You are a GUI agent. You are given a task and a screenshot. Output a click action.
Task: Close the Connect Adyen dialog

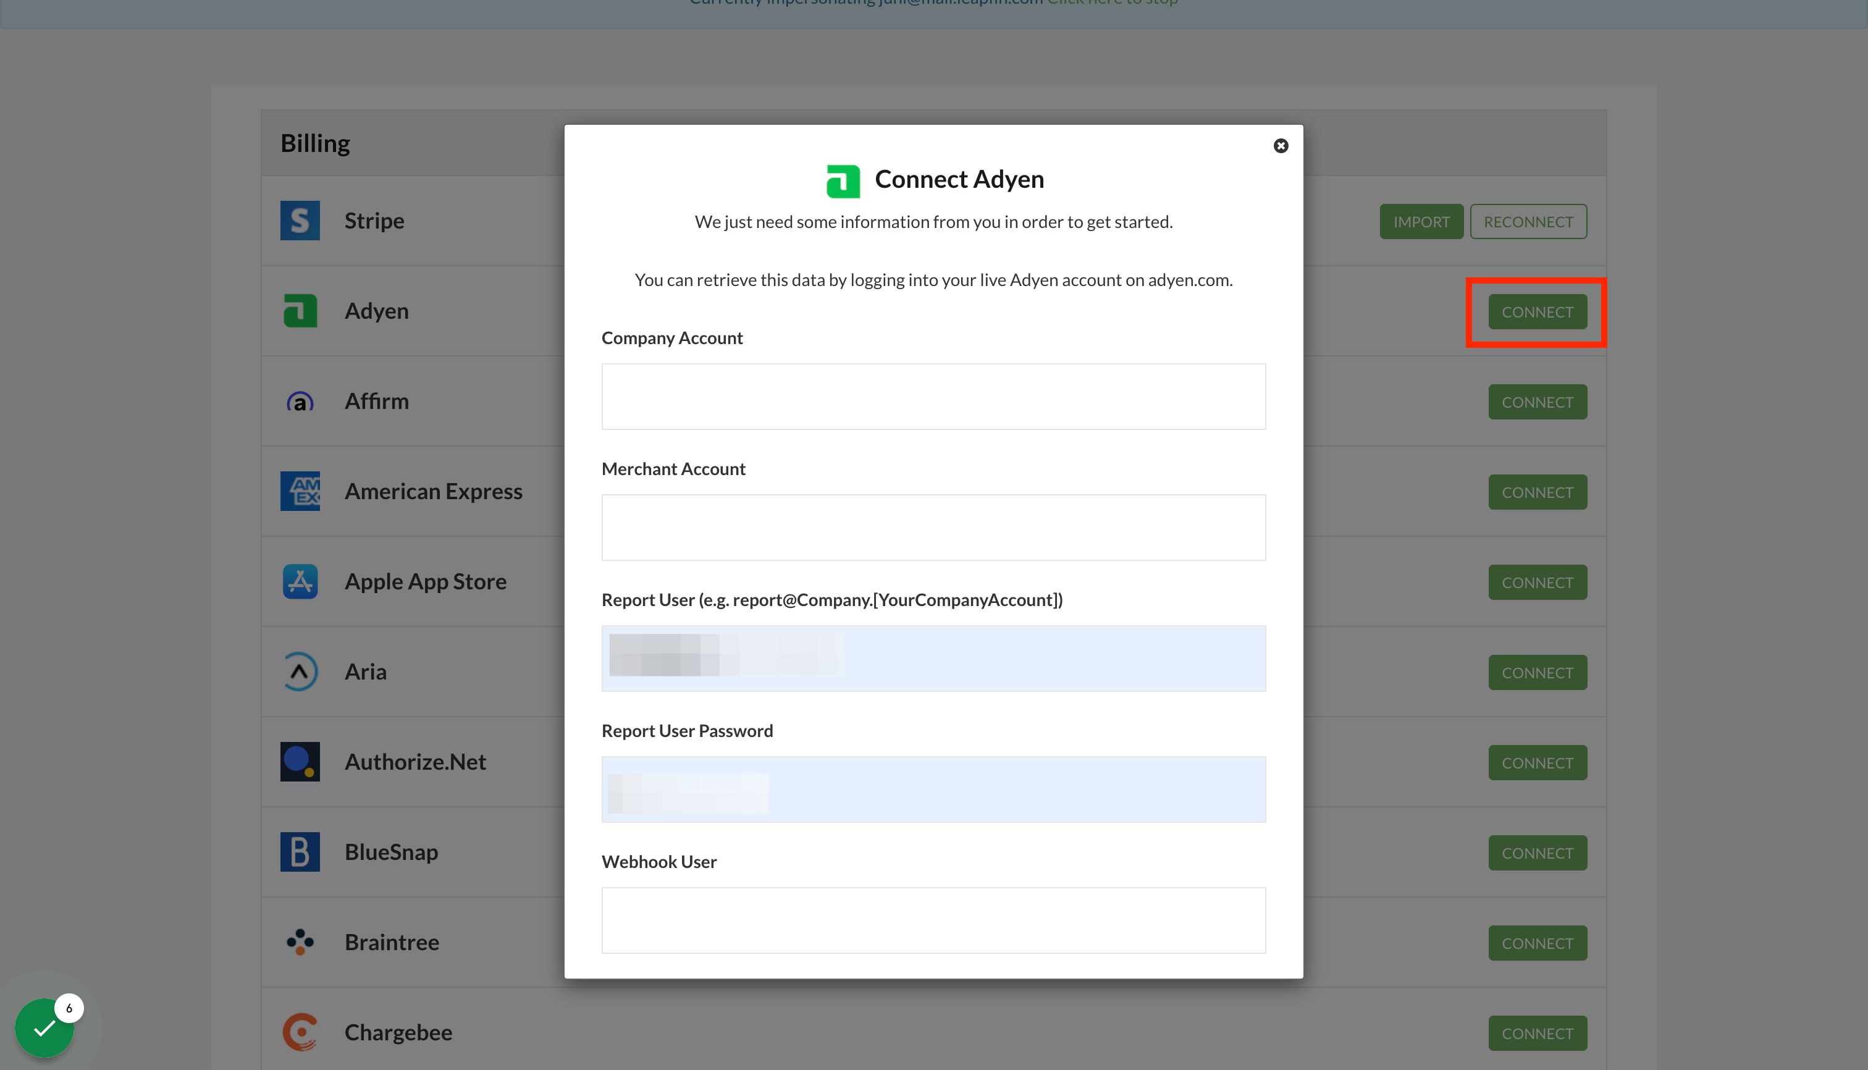click(x=1280, y=146)
